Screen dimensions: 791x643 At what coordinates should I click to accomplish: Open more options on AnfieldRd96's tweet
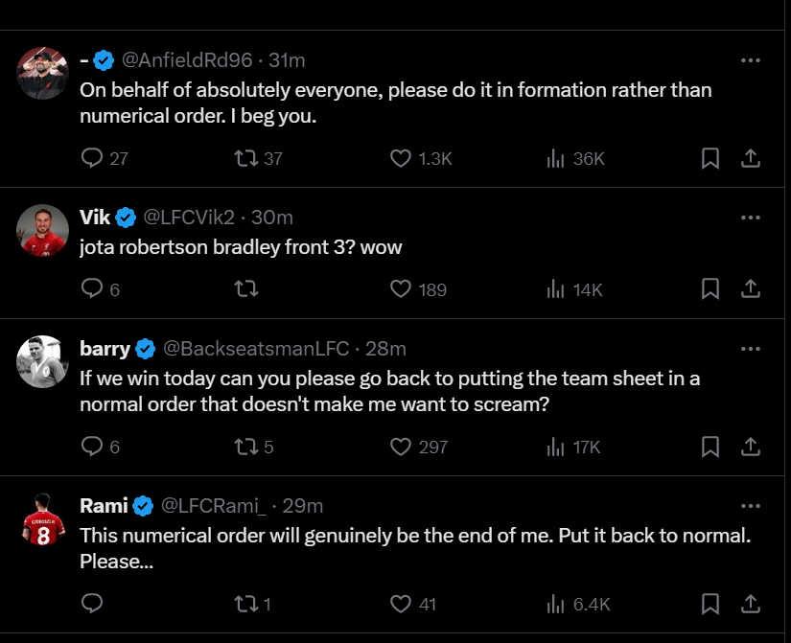[752, 60]
